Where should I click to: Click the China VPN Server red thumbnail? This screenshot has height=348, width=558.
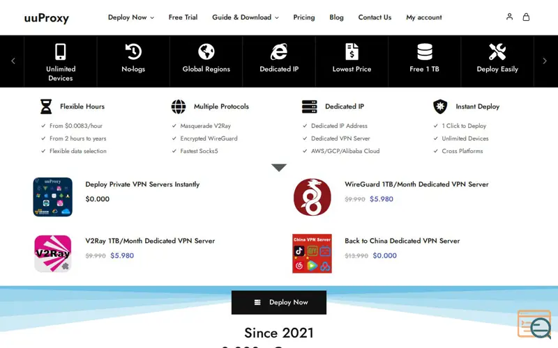[x=312, y=253]
